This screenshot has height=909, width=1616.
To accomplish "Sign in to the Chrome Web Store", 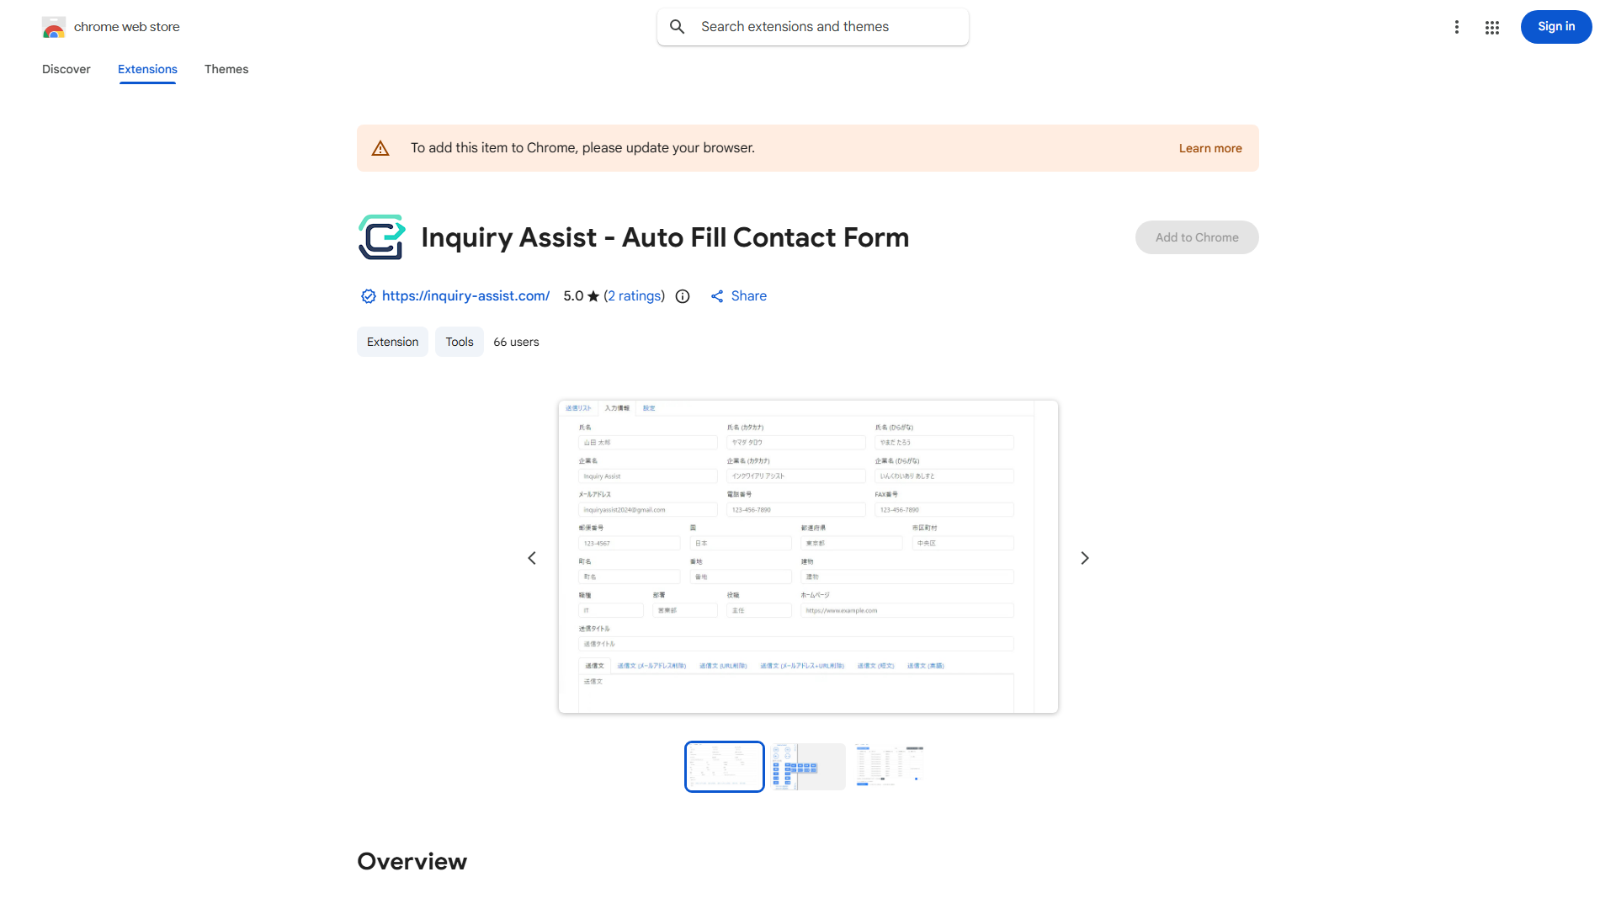I will [1555, 26].
